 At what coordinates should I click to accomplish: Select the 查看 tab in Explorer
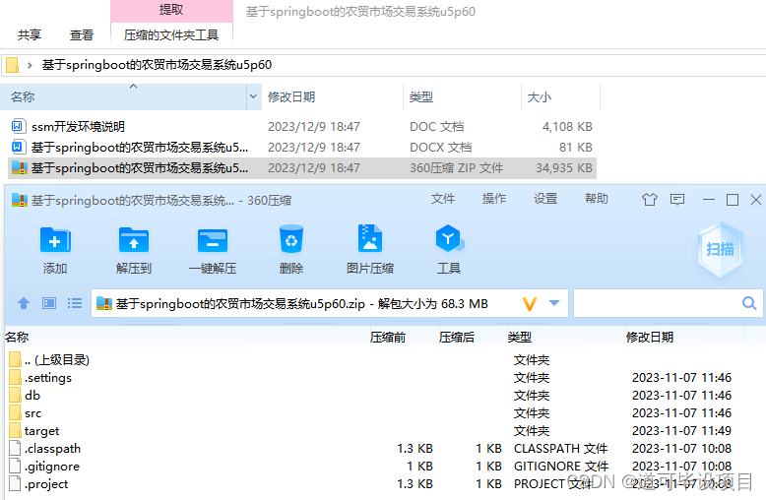81,35
